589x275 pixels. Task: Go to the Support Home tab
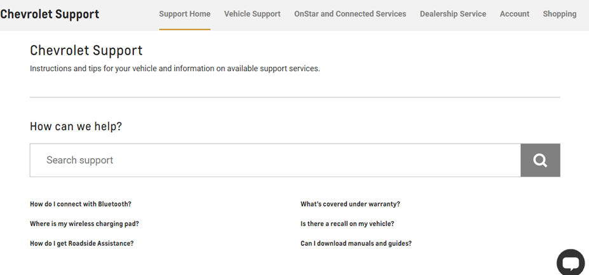[184, 14]
